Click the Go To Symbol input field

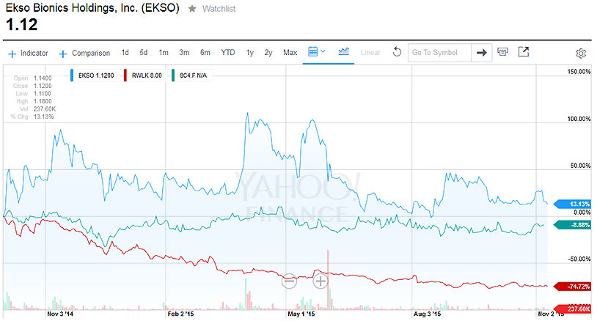point(437,53)
